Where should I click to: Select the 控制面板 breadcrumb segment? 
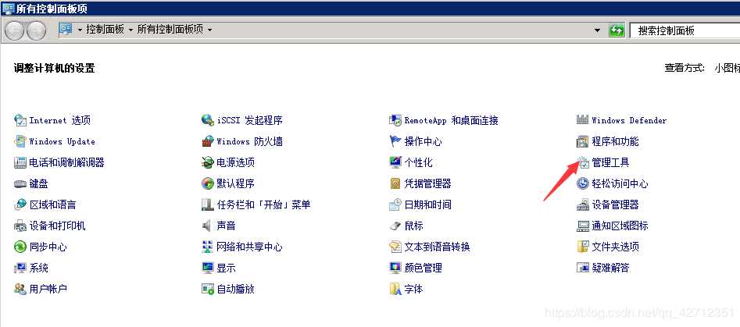(x=105, y=30)
